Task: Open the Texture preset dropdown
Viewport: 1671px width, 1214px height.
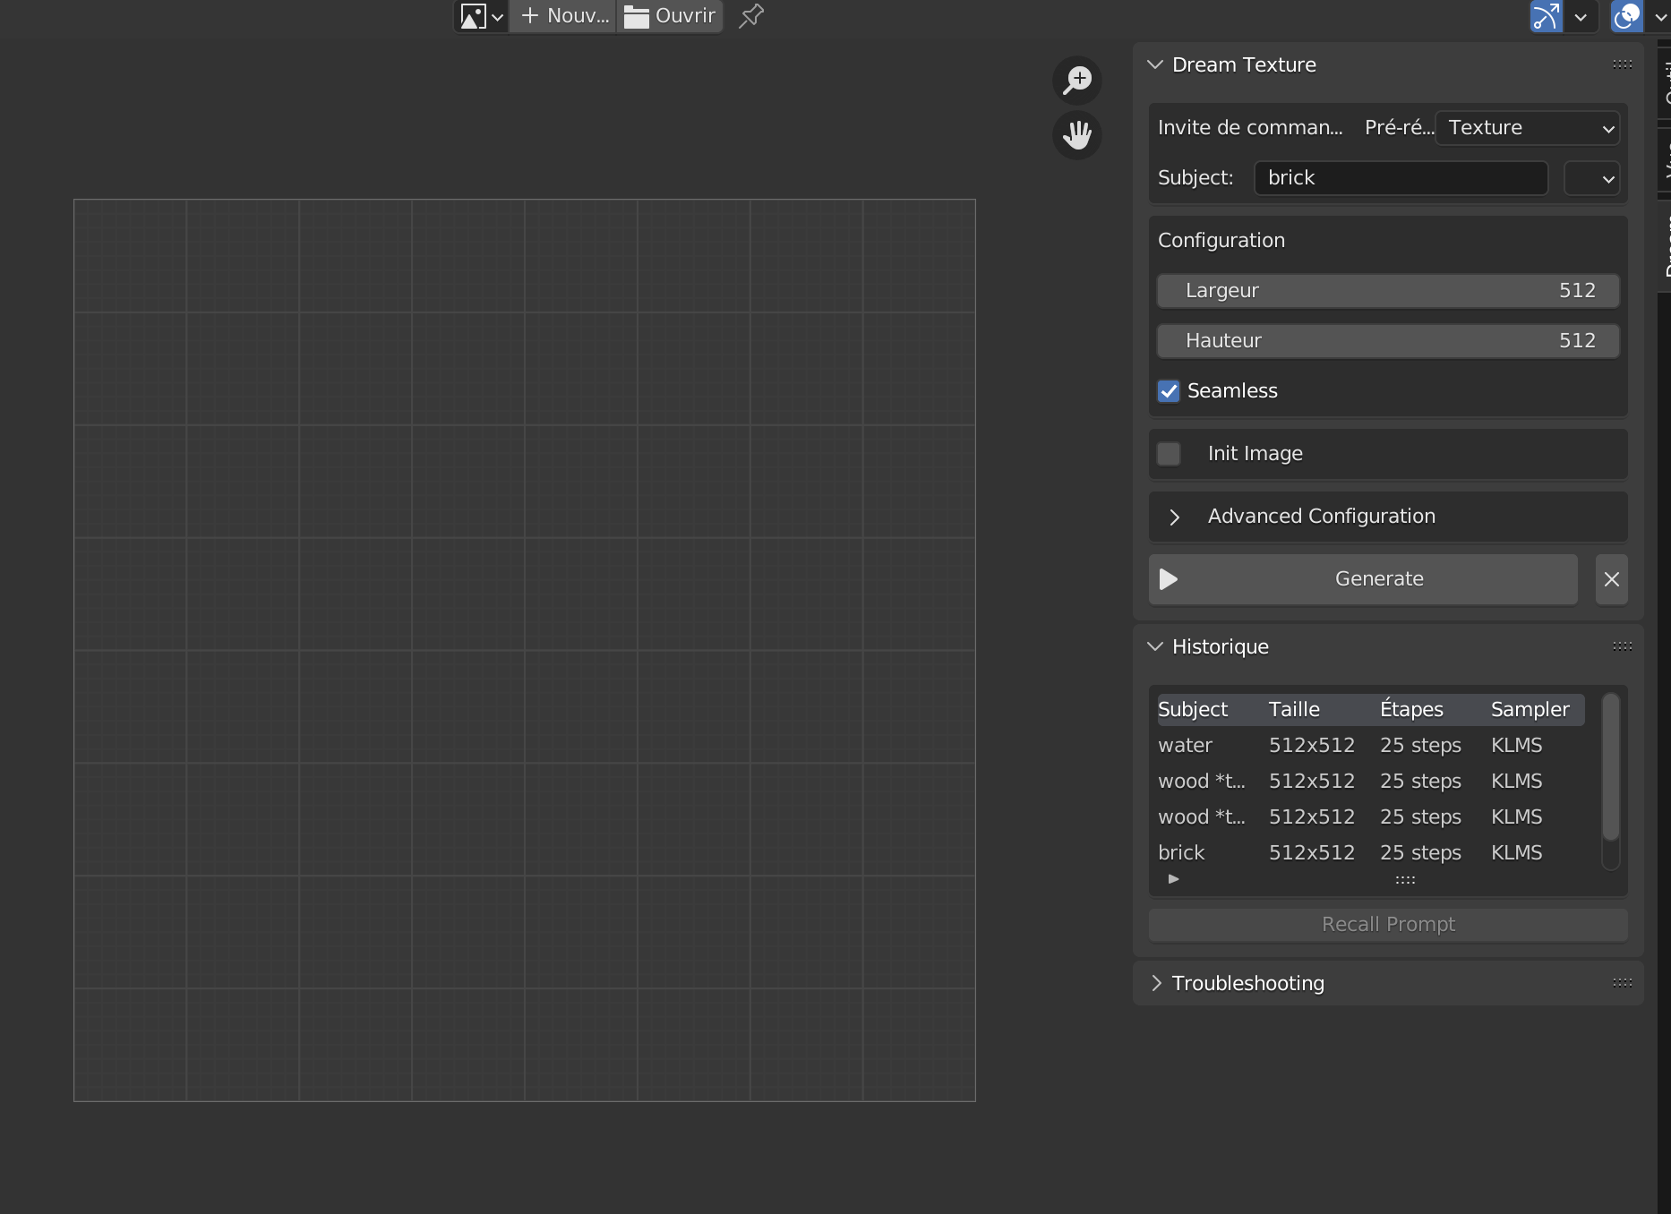Action: (1526, 128)
